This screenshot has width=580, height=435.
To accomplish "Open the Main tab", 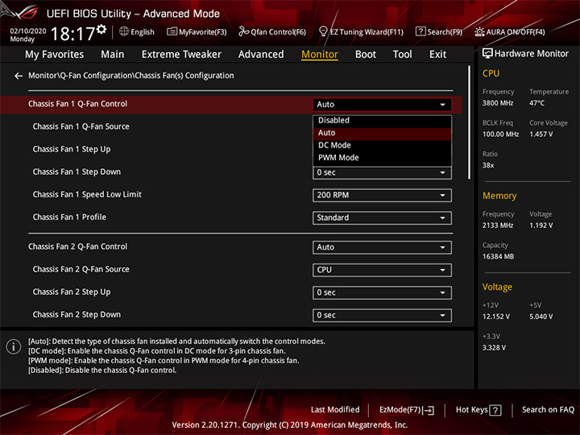I will 113,55.
